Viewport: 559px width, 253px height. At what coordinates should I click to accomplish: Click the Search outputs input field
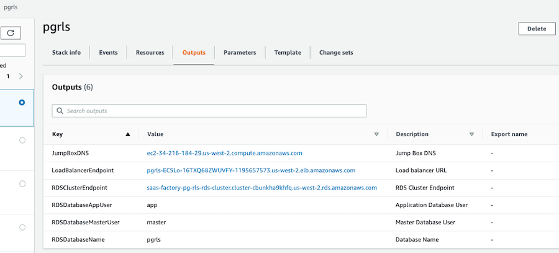(x=209, y=111)
